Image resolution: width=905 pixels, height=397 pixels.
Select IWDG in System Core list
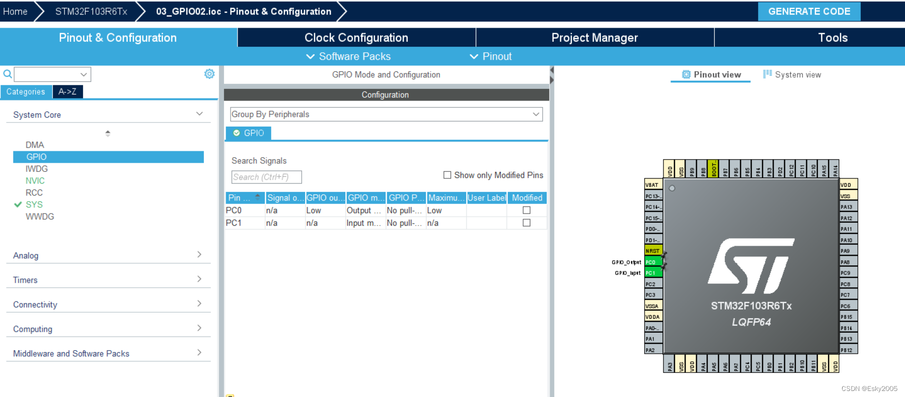pyautogui.click(x=37, y=169)
